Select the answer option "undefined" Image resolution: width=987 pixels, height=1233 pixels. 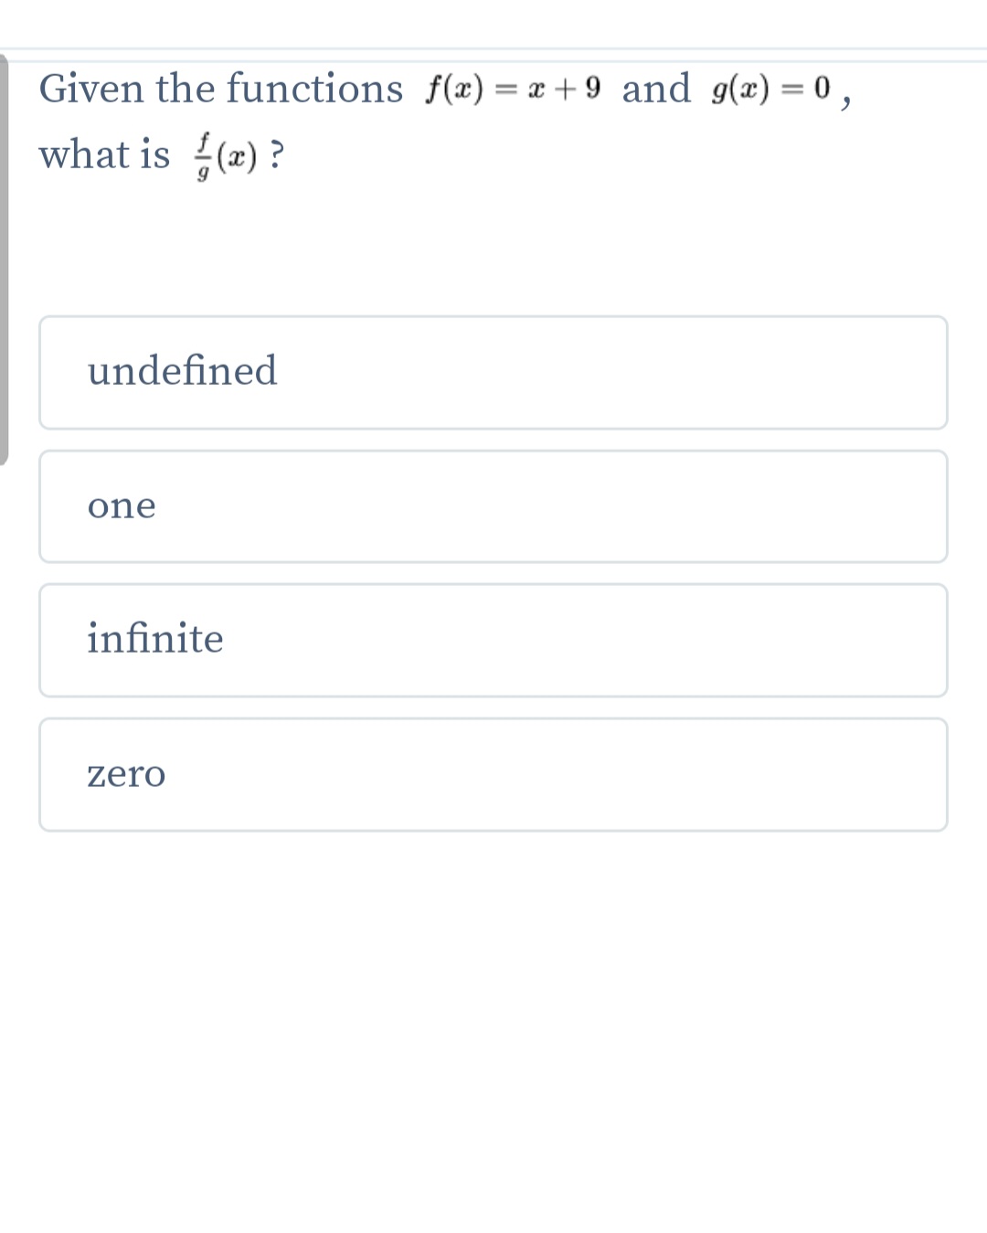[x=493, y=372]
